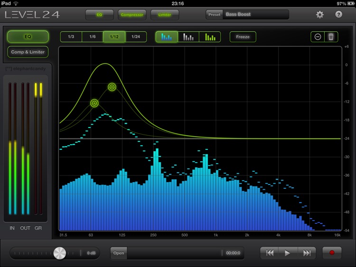Screen dimensions: 356x267
Task: Open the help question mark icon
Action: (338, 15)
